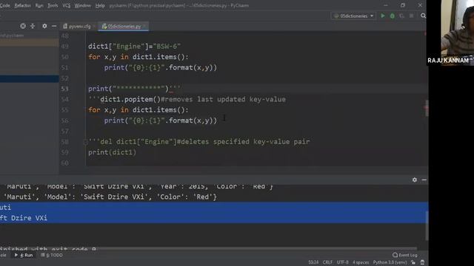Click the print(dict1) line

click(x=112, y=152)
